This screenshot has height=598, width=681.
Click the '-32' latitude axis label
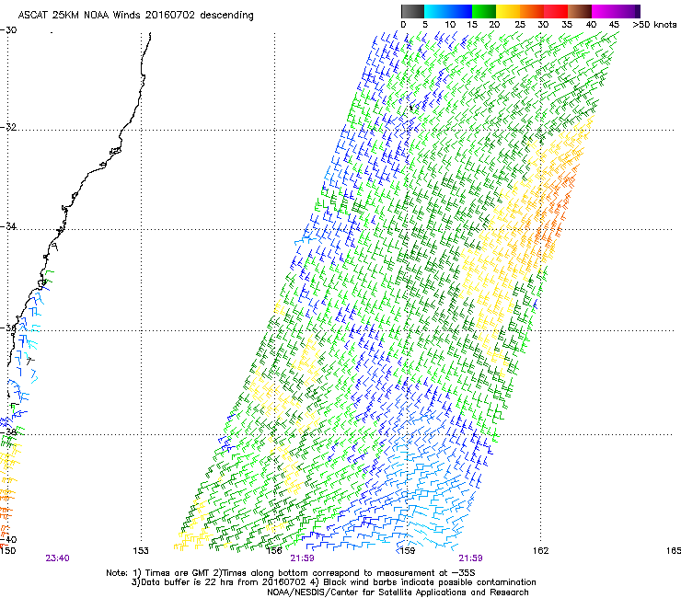(x=8, y=127)
